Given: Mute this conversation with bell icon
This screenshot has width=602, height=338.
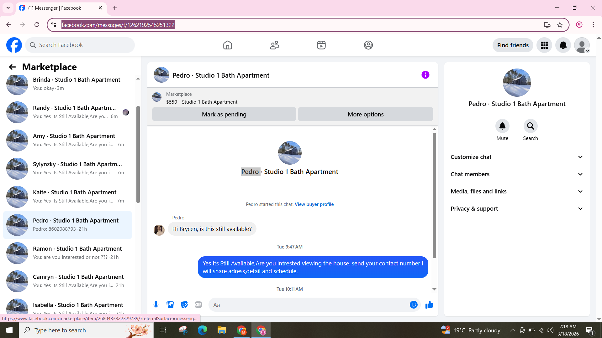Looking at the screenshot, I should point(502,126).
